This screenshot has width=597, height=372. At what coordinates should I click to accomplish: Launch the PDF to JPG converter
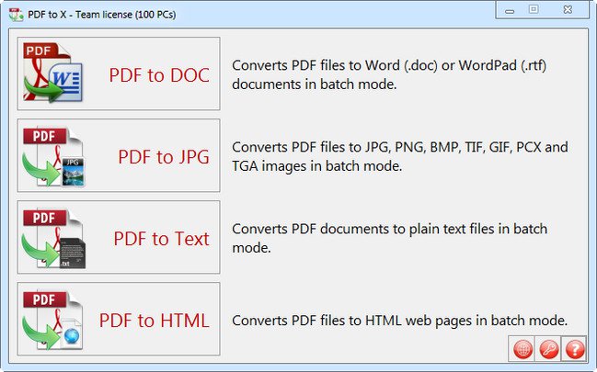tap(119, 155)
